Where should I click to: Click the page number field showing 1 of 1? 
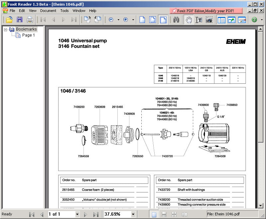point(62,214)
